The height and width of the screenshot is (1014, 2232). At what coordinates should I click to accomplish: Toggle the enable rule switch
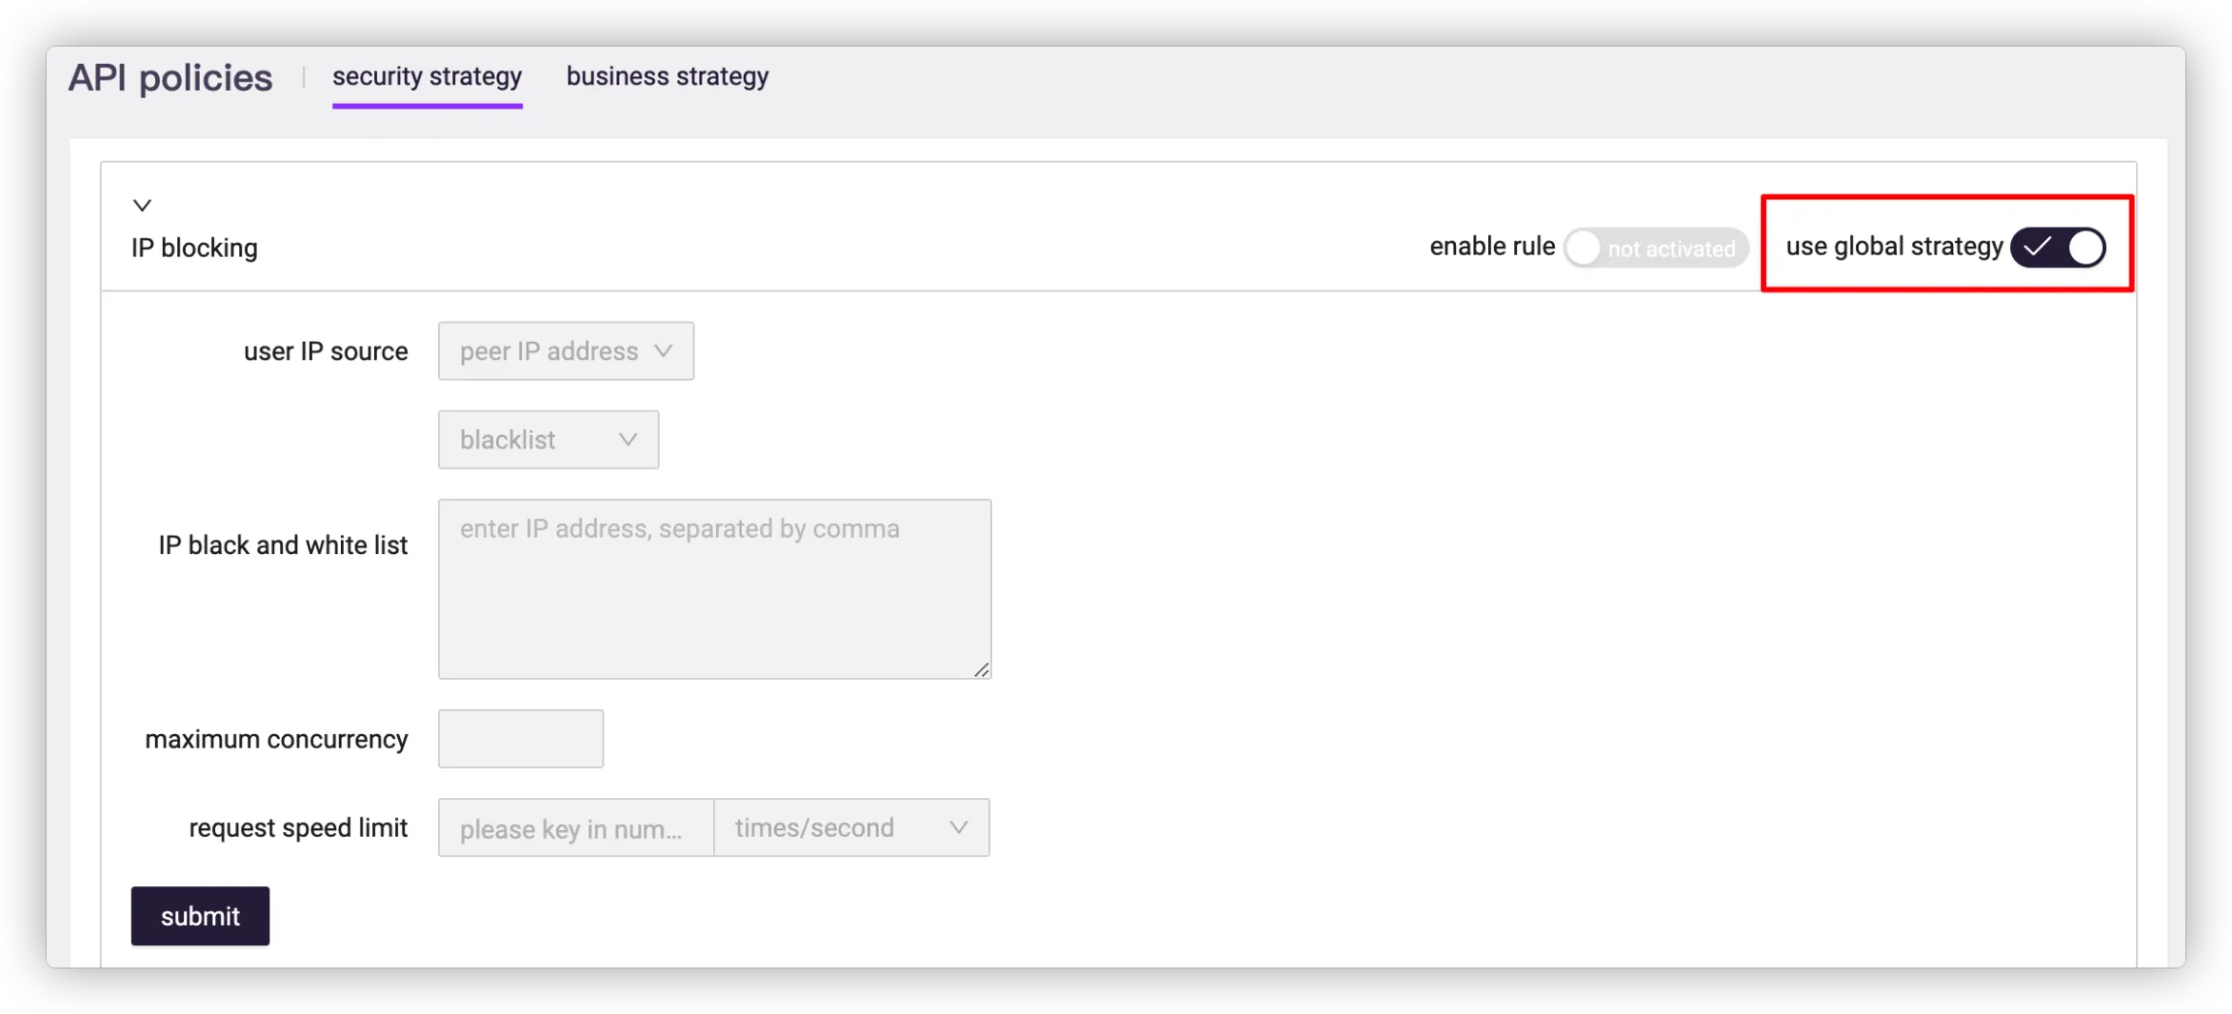click(1655, 248)
